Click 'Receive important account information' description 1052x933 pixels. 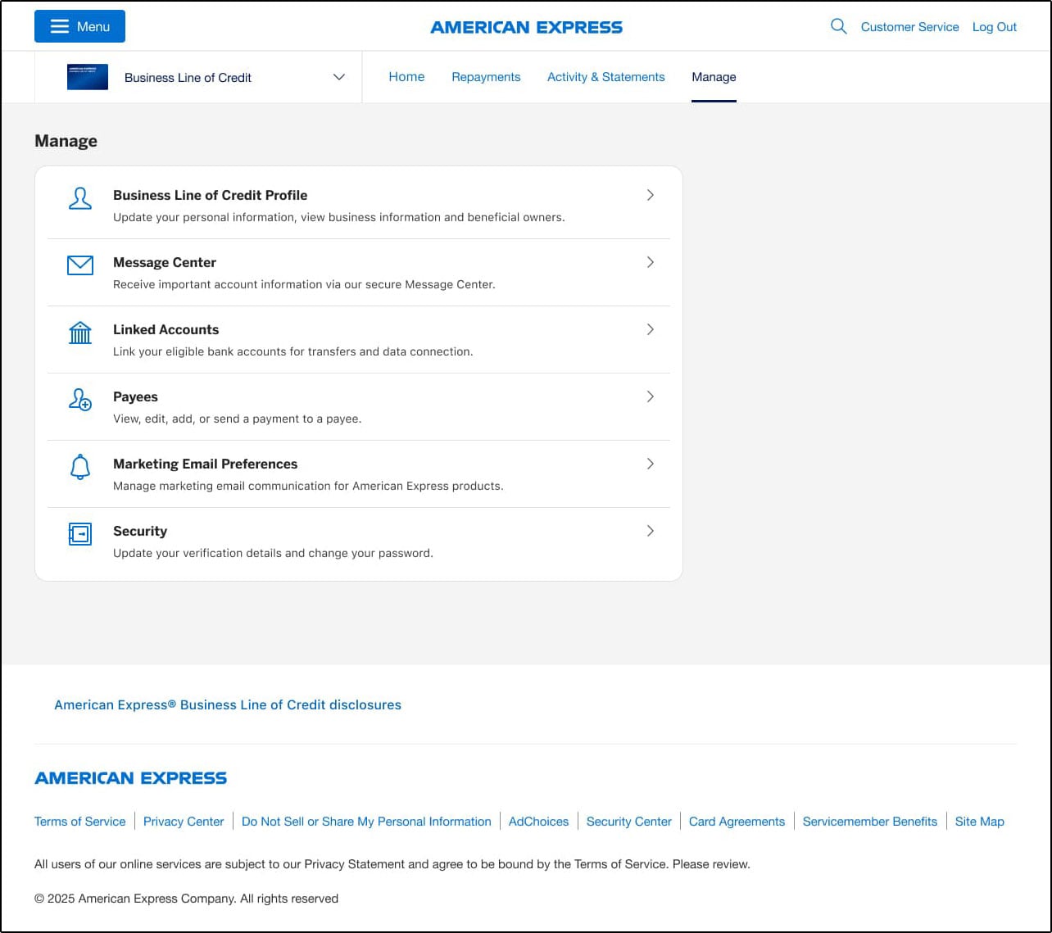pyautogui.click(x=304, y=284)
